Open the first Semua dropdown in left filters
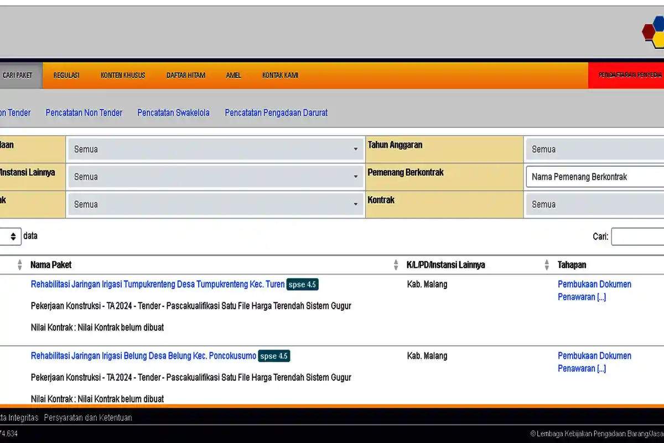This screenshot has height=443, width=664. click(215, 150)
